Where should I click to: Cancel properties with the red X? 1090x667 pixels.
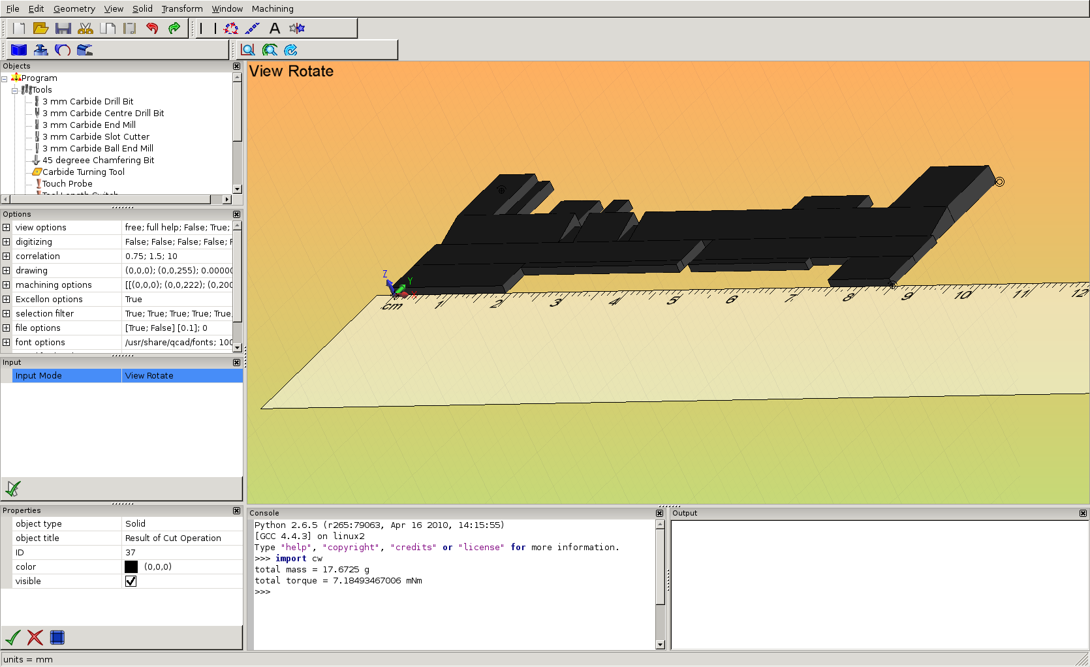coord(35,637)
